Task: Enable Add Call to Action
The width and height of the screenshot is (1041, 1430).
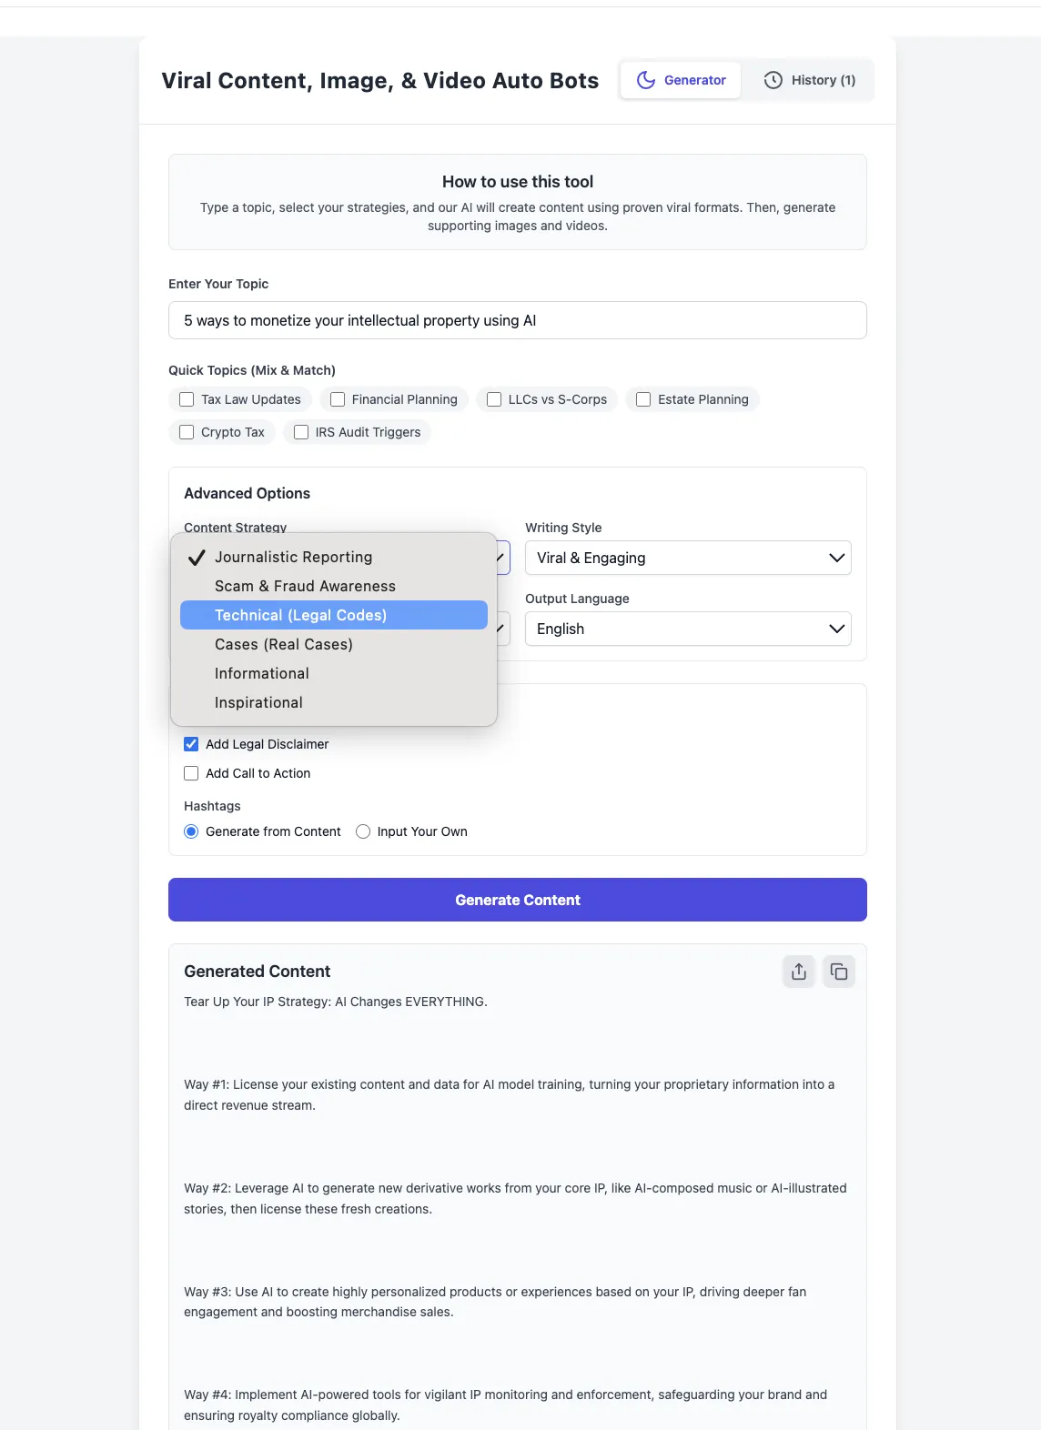Action: pyautogui.click(x=191, y=773)
